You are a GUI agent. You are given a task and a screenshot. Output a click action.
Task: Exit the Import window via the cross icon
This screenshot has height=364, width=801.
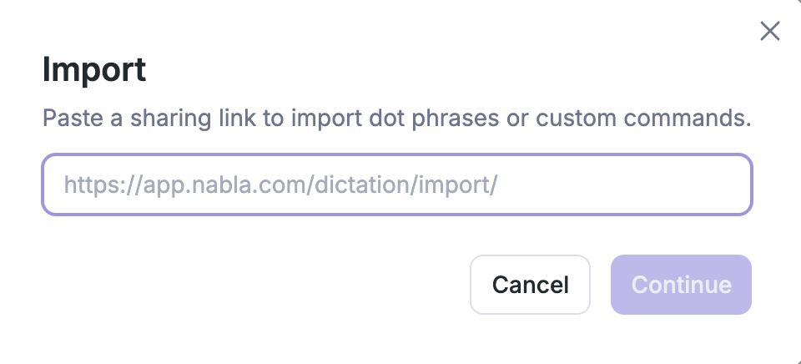[769, 32]
